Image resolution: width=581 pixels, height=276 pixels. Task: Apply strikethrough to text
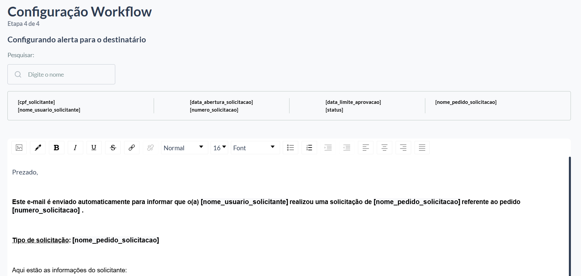point(113,148)
